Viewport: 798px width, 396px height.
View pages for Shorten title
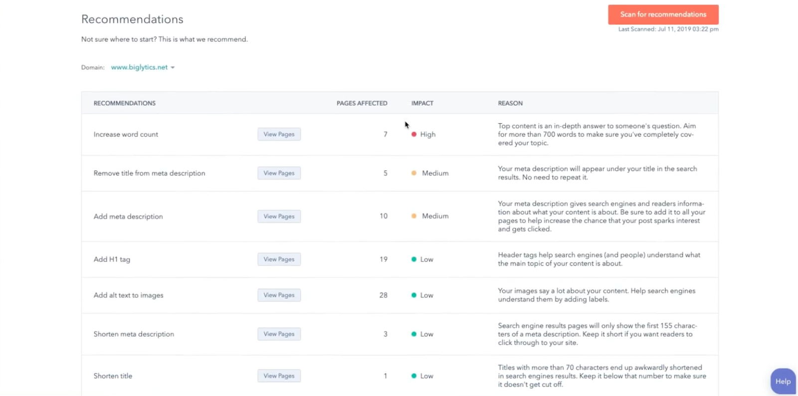279,376
